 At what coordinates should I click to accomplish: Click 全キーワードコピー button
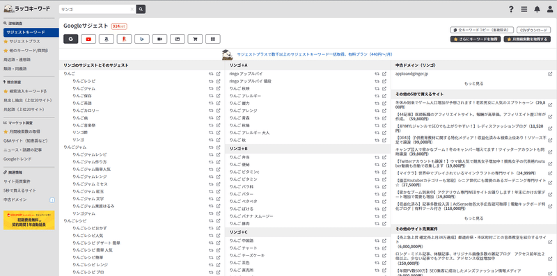click(x=482, y=30)
